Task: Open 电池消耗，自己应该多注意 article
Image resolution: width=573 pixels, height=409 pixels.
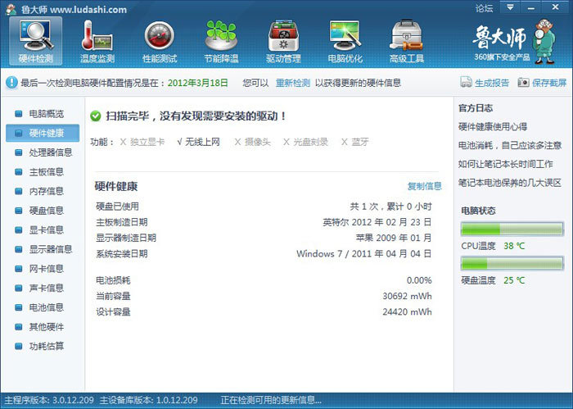Action: [x=510, y=146]
